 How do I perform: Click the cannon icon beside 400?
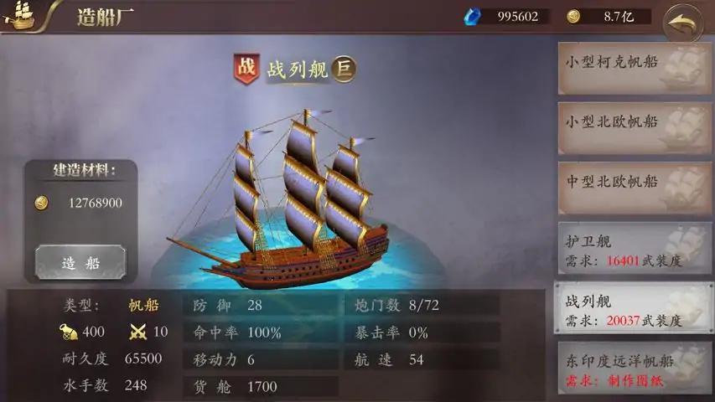click(69, 332)
